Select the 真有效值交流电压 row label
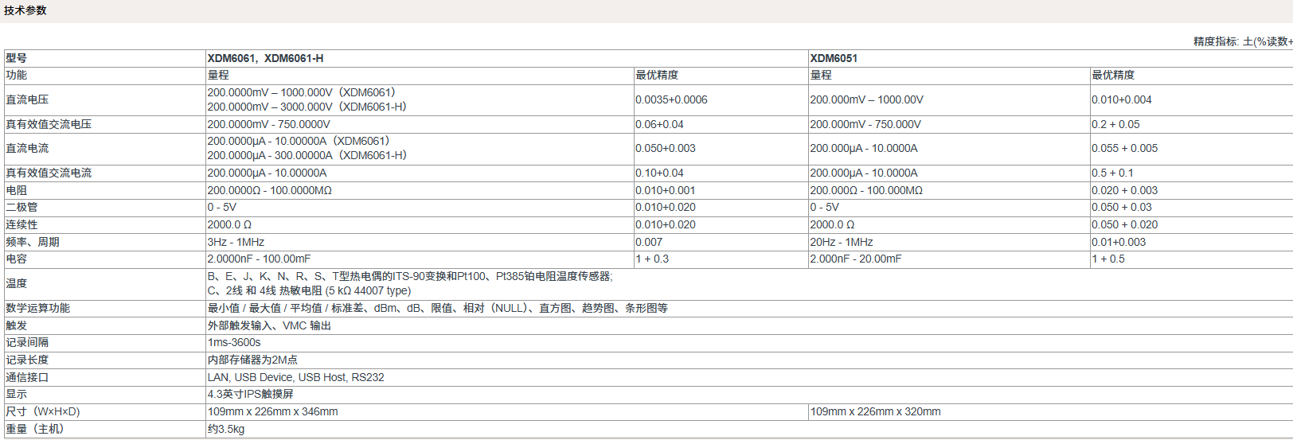The image size is (1293, 440). (x=49, y=124)
